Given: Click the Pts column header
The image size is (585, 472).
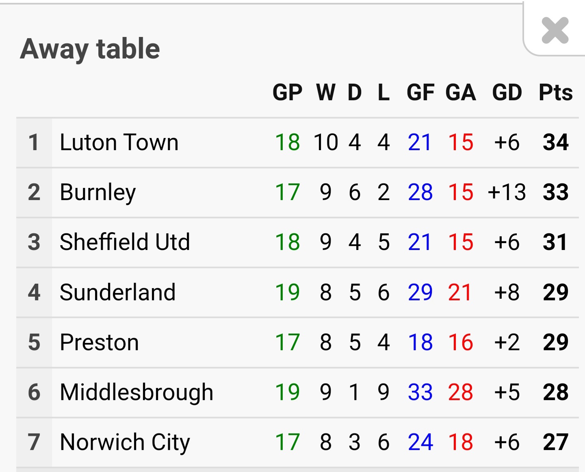Looking at the screenshot, I should click(x=555, y=93).
